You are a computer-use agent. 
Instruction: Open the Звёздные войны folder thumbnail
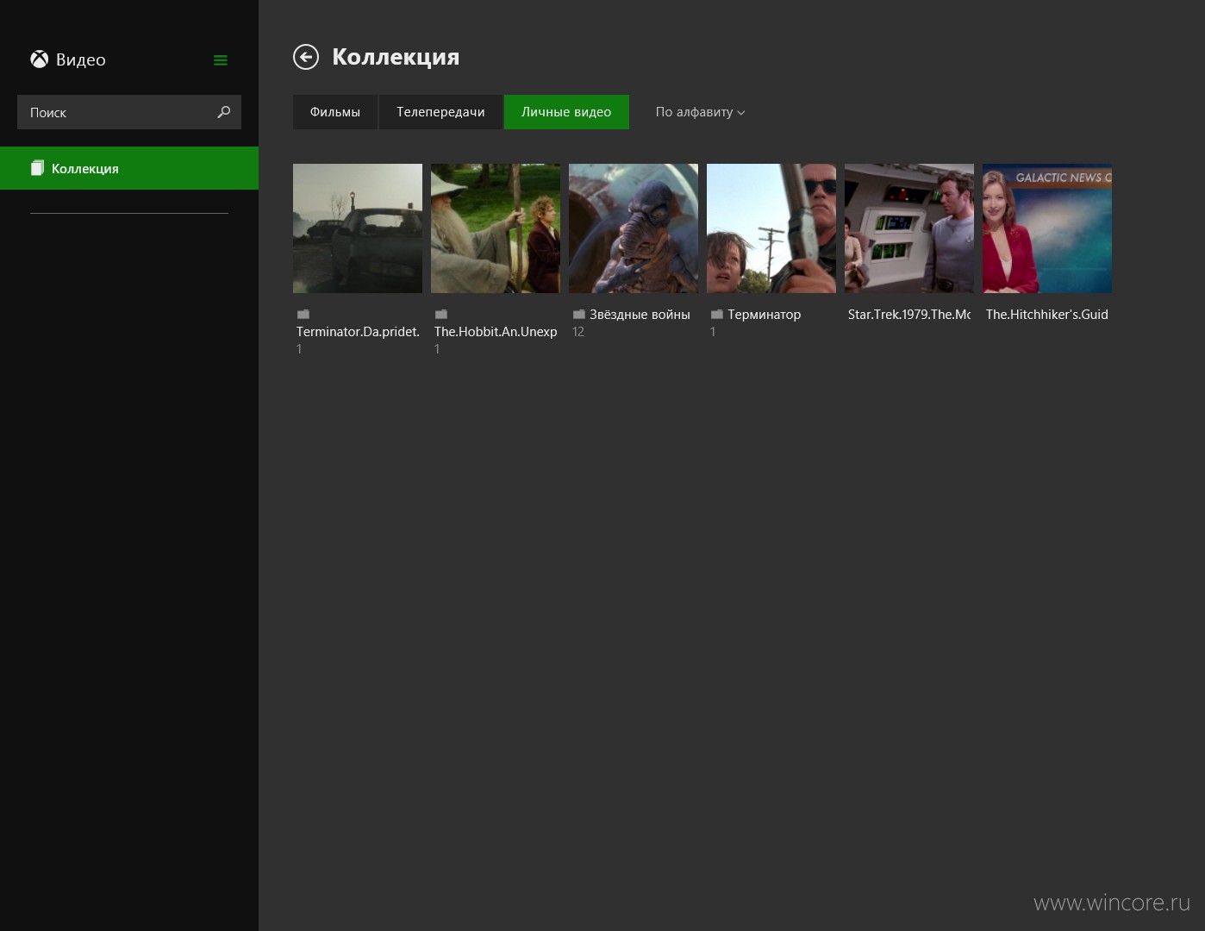tap(634, 228)
